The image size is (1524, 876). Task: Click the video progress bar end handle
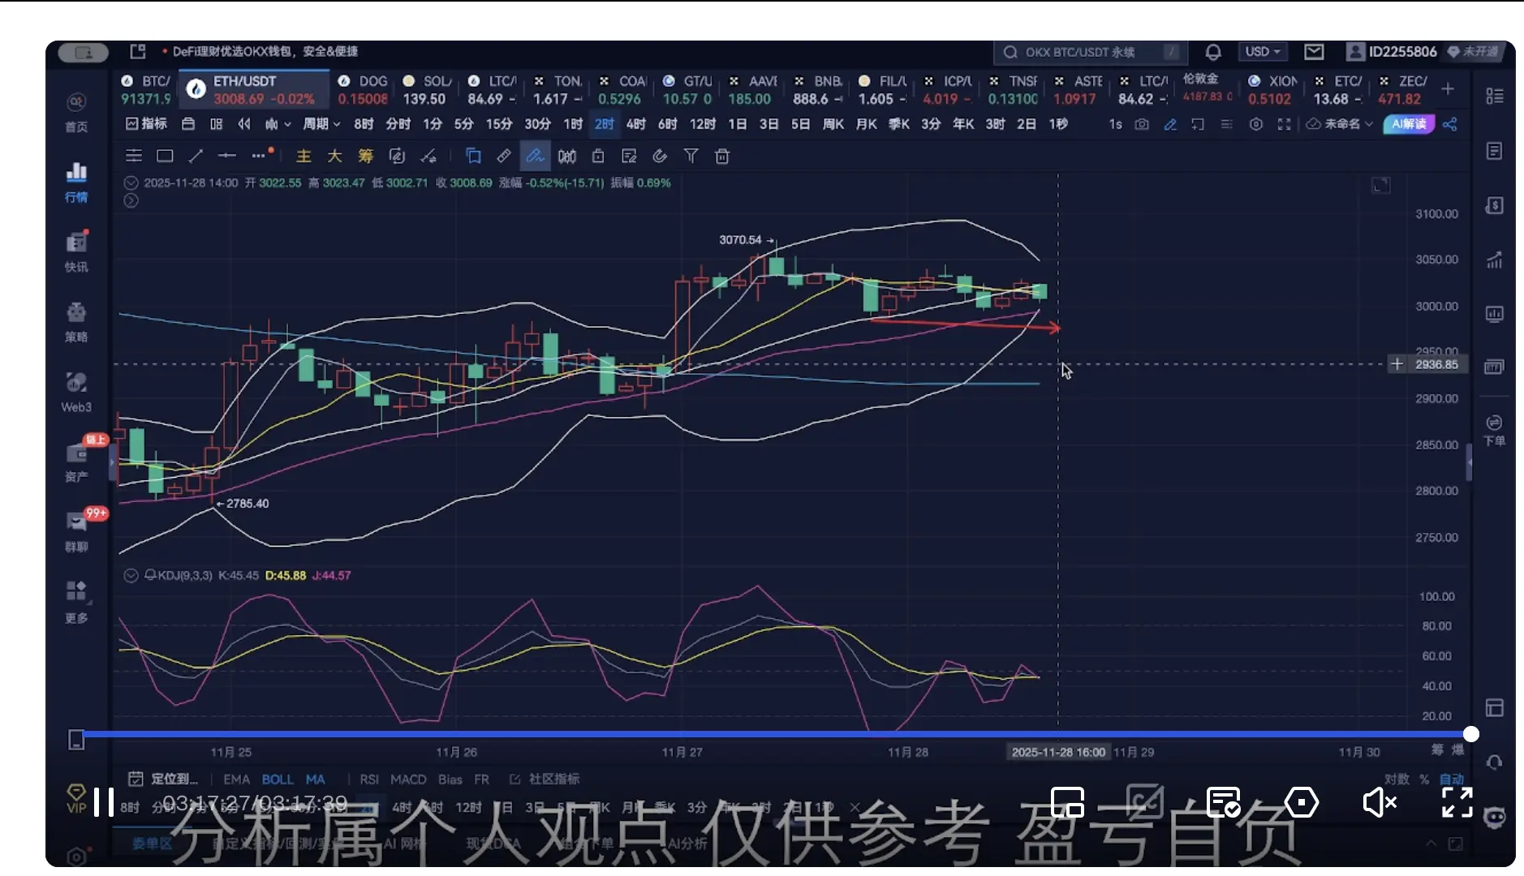click(x=1471, y=734)
